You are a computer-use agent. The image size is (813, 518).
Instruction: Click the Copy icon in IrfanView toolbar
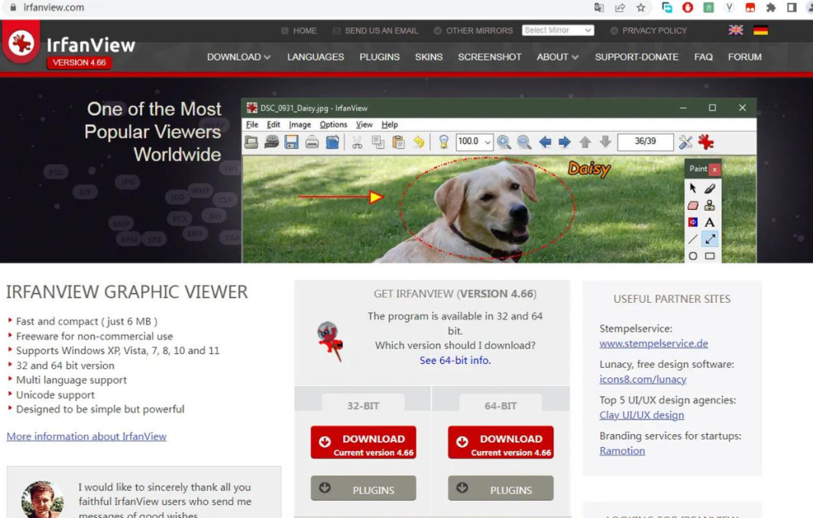(x=378, y=142)
